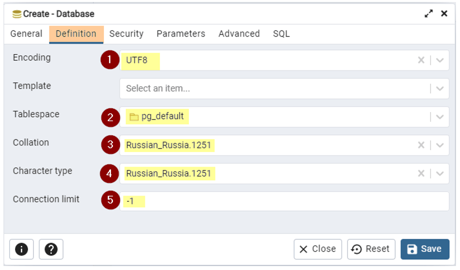This screenshot has height=270, width=460.
Task: Click the folder icon beside pg_default
Action: point(134,117)
